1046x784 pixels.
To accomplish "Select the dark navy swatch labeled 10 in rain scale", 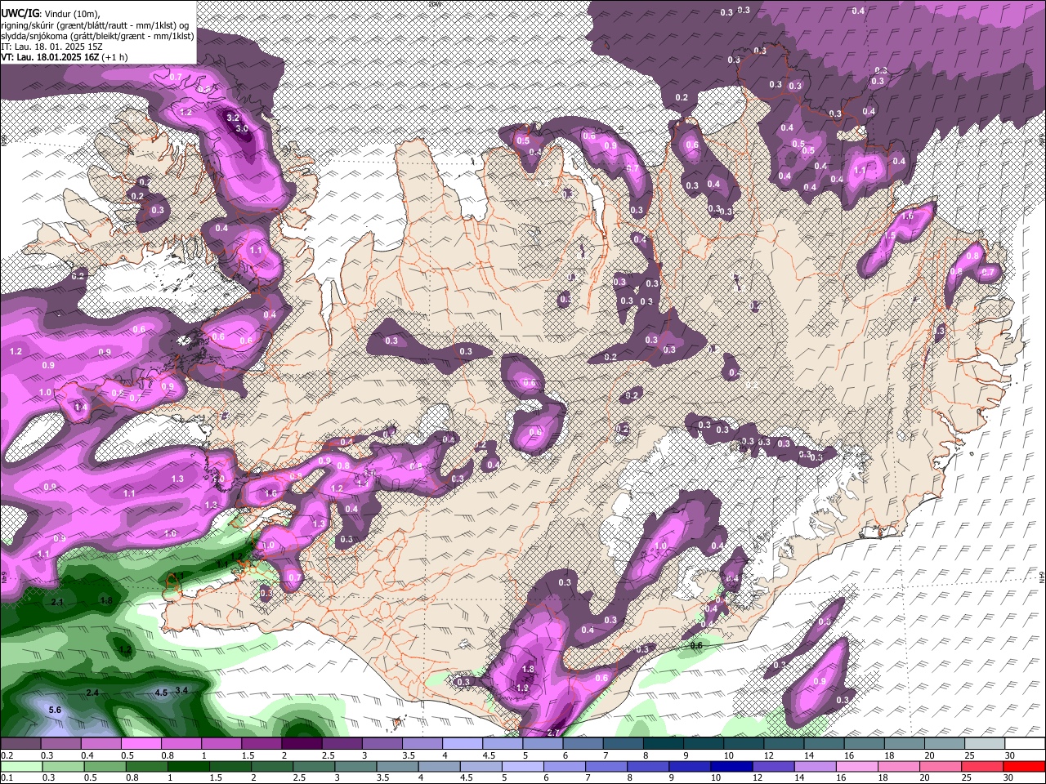I will (731, 767).
